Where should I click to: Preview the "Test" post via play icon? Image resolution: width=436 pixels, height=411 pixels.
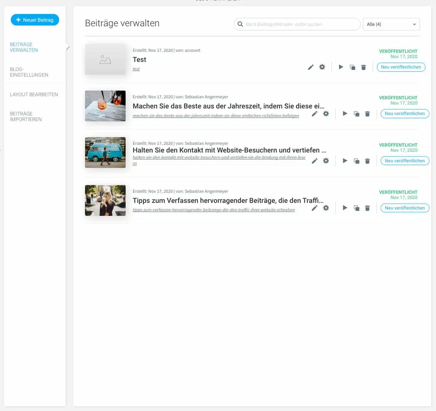click(341, 67)
